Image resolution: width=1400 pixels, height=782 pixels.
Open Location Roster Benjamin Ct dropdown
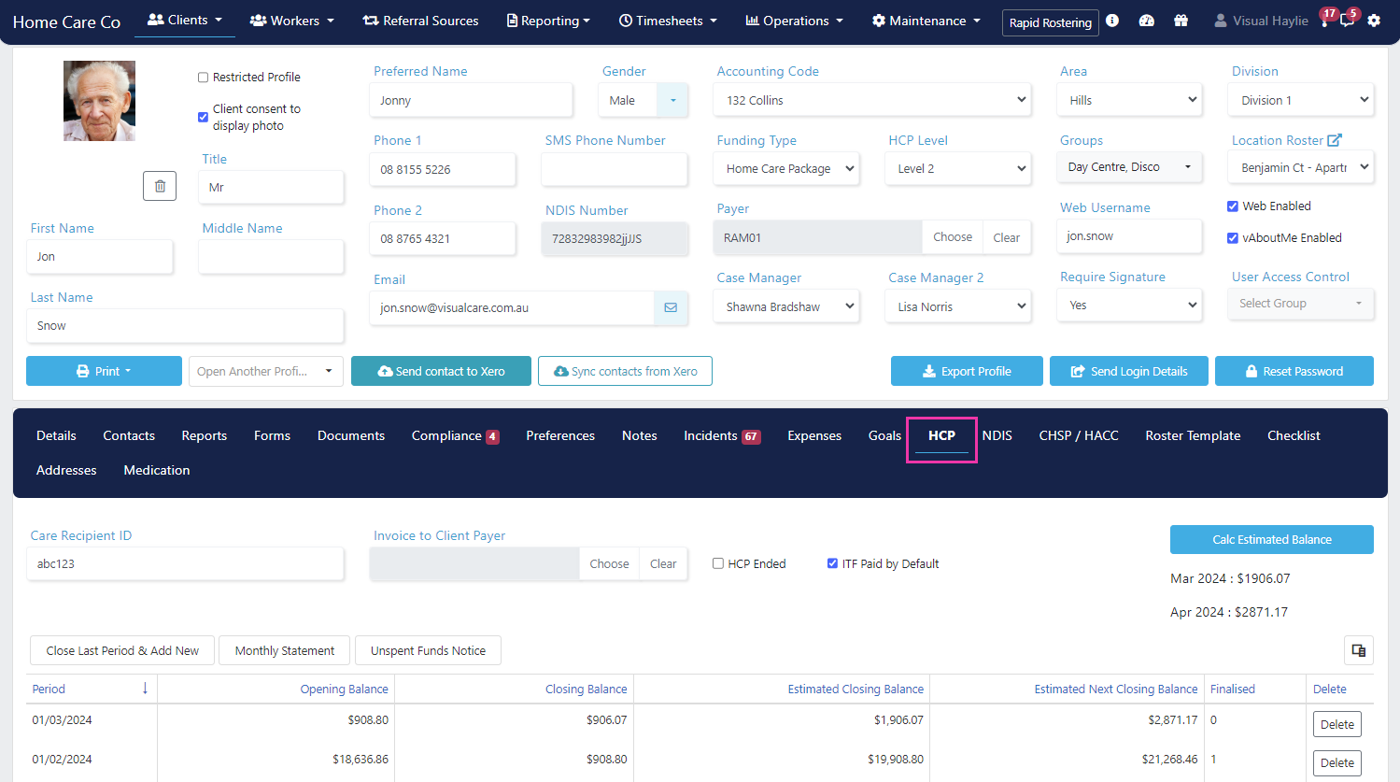[x=1301, y=167]
